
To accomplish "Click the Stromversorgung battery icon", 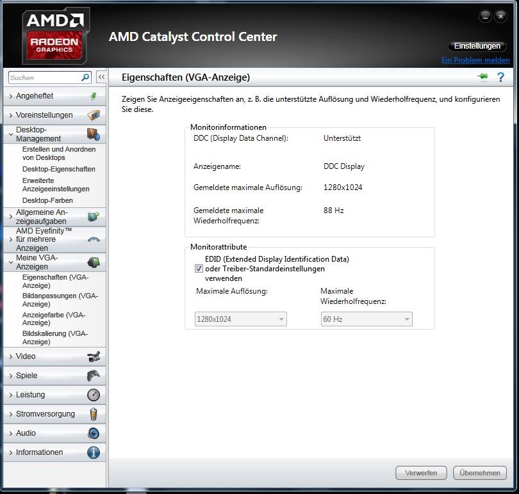I will click(x=94, y=414).
